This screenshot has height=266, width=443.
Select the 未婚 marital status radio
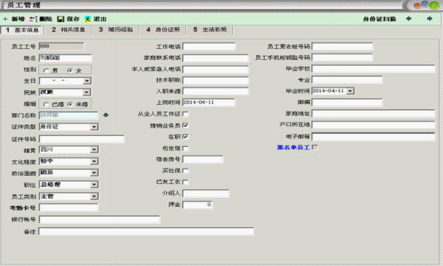[x=70, y=105]
